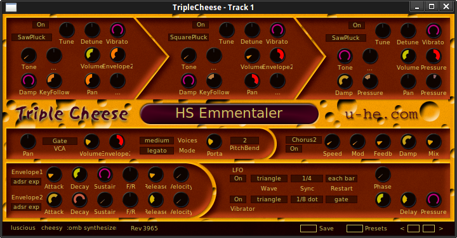Open the Chorus2 effect type selector
This screenshot has height=238, width=457.
[303, 140]
